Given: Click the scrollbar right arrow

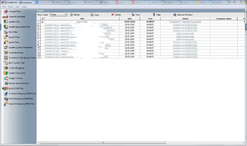Looking at the screenshot, I should [x=243, y=143].
